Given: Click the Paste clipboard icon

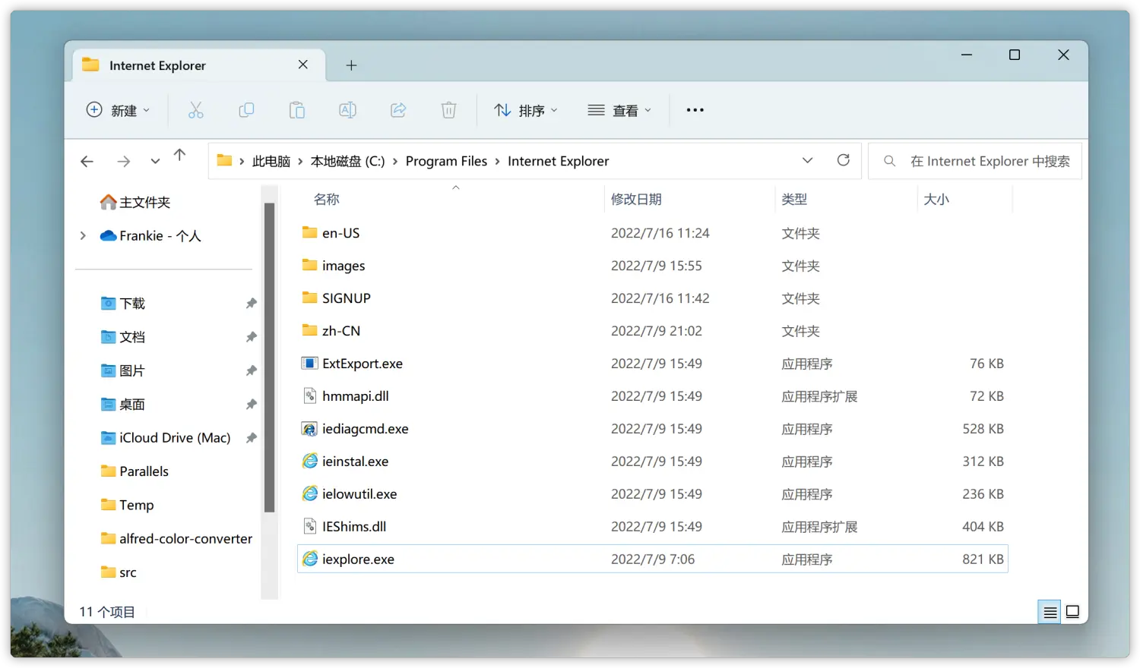Looking at the screenshot, I should [x=297, y=110].
